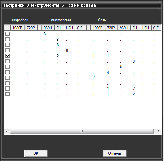The image size is (164, 161).
Task: Check the row with network 1080P 2
Action: pos(7,78)
